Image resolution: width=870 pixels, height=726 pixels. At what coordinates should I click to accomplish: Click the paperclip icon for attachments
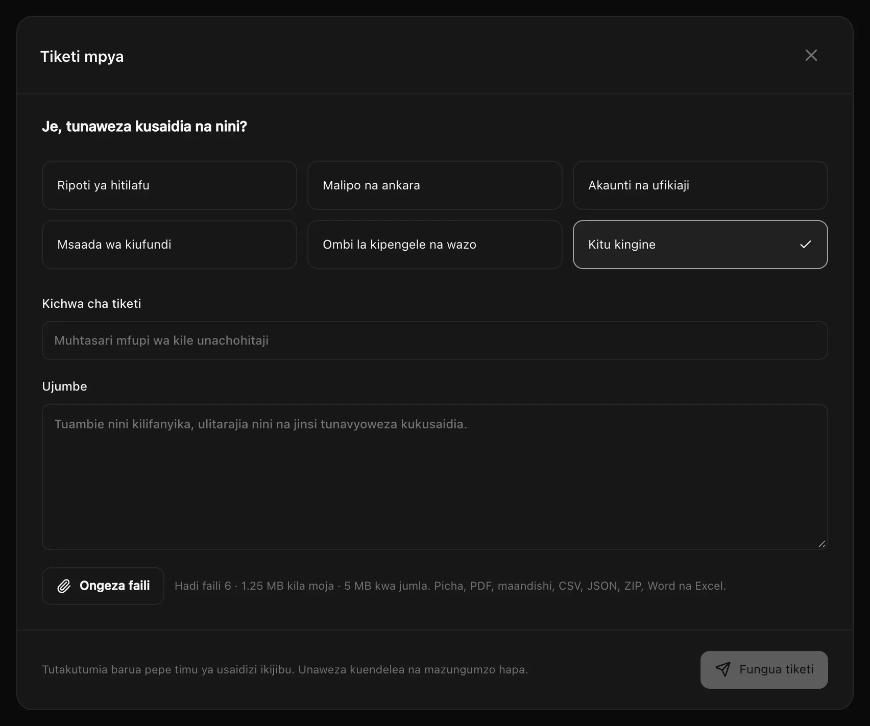[64, 586]
